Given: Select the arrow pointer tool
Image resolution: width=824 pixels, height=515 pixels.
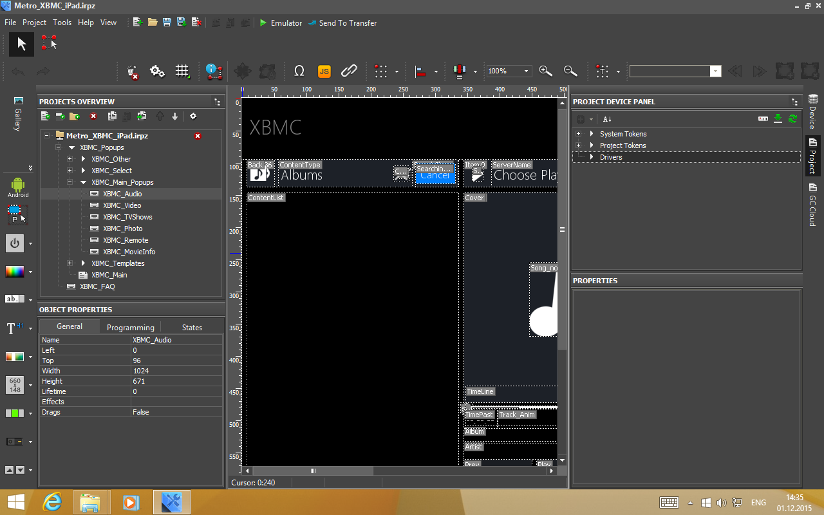Looking at the screenshot, I should tap(21, 44).
